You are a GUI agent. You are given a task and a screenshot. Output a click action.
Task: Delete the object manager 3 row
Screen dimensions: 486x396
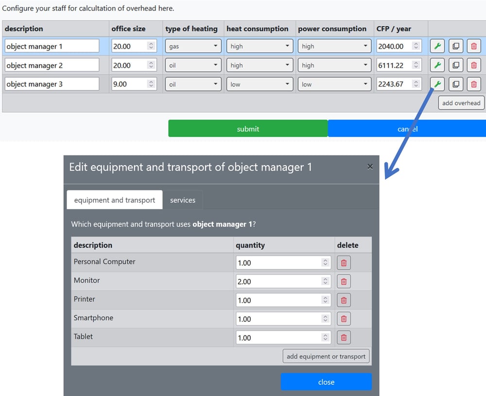coord(474,84)
